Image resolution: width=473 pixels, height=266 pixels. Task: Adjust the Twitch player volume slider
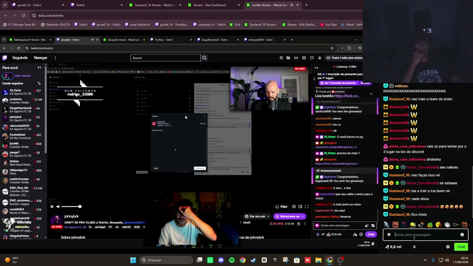71,207
